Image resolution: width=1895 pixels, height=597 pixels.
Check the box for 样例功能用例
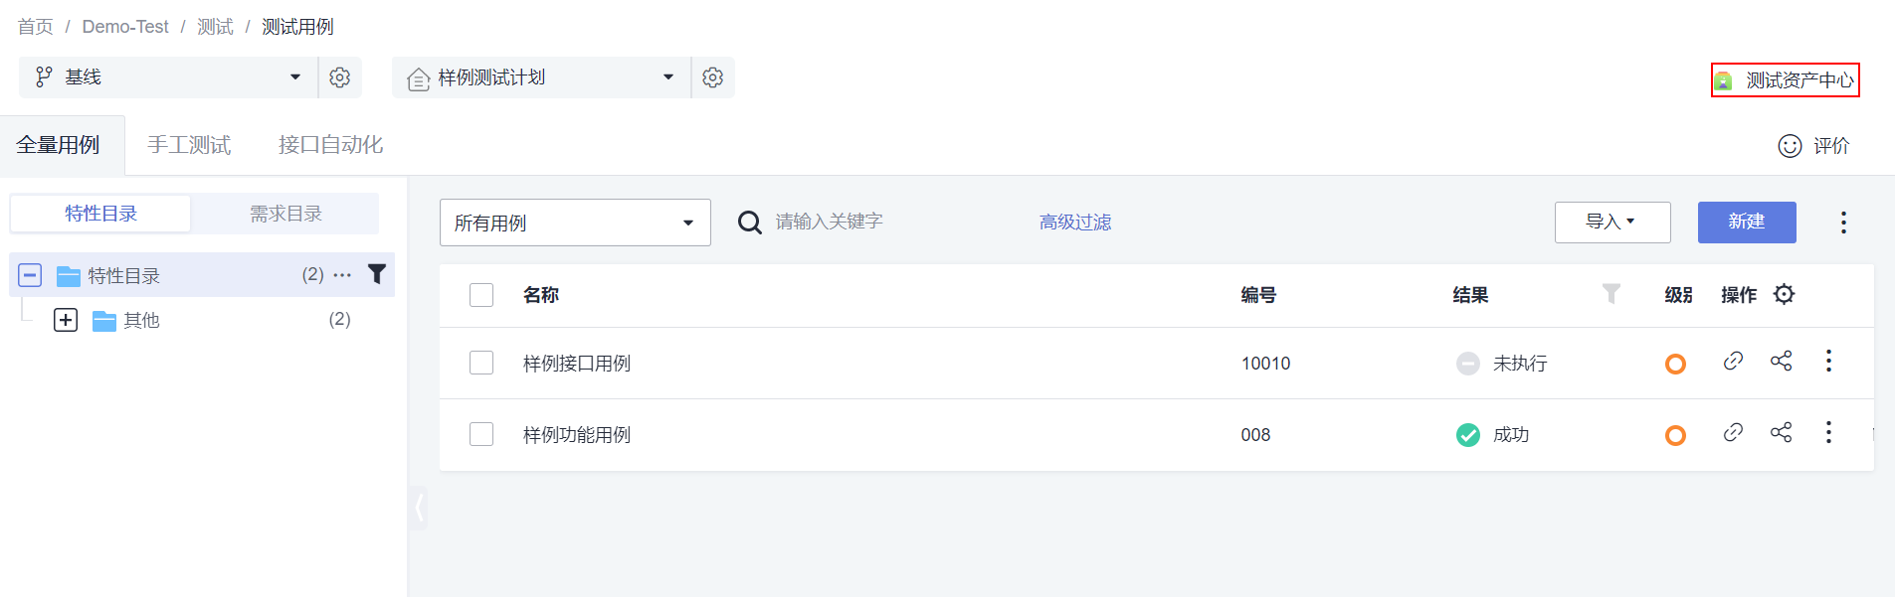tap(481, 434)
